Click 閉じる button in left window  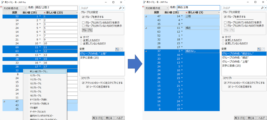109,118
